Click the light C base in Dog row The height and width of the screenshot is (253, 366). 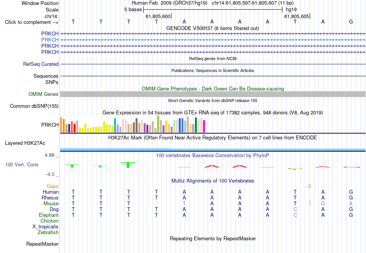(295, 209)
